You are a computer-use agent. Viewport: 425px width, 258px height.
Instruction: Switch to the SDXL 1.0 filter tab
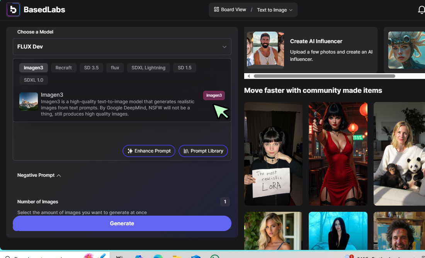pyautogui.click(x=34, y=80)
